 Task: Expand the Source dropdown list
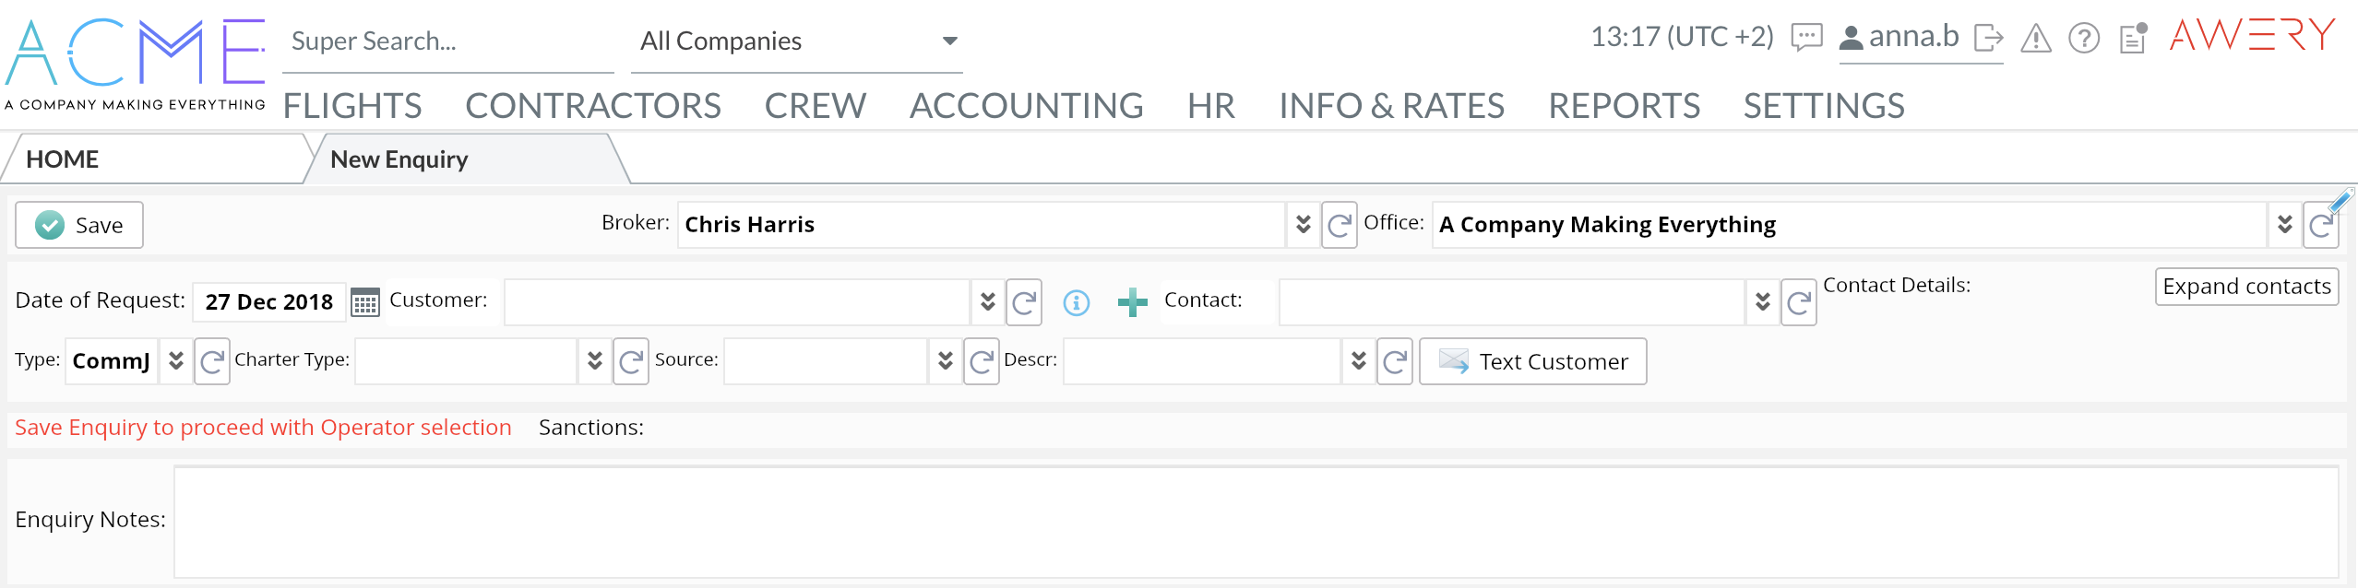coord(945,361)
